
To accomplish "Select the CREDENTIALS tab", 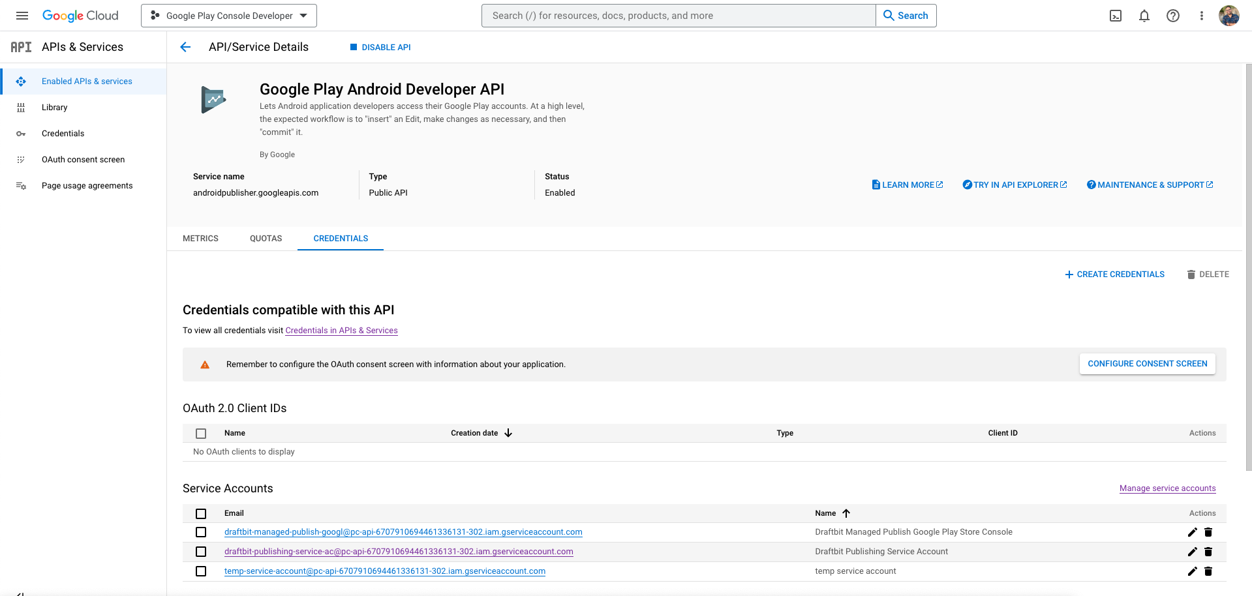I will point(341,239).
